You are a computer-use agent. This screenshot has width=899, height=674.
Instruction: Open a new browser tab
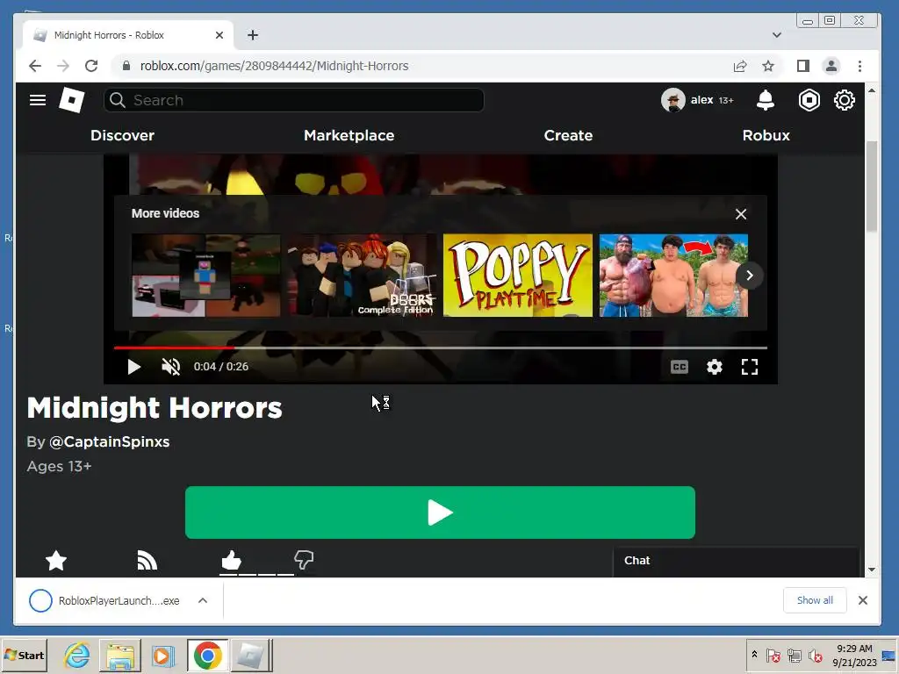click(253, 35)
